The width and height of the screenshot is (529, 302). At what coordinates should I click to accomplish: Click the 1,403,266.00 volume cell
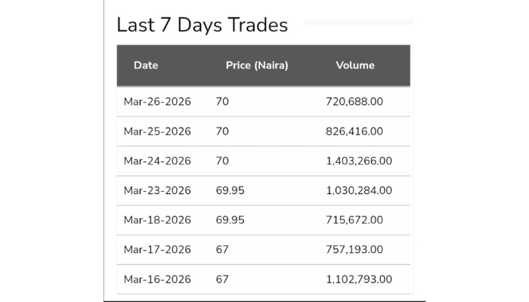tap(359, 161)
